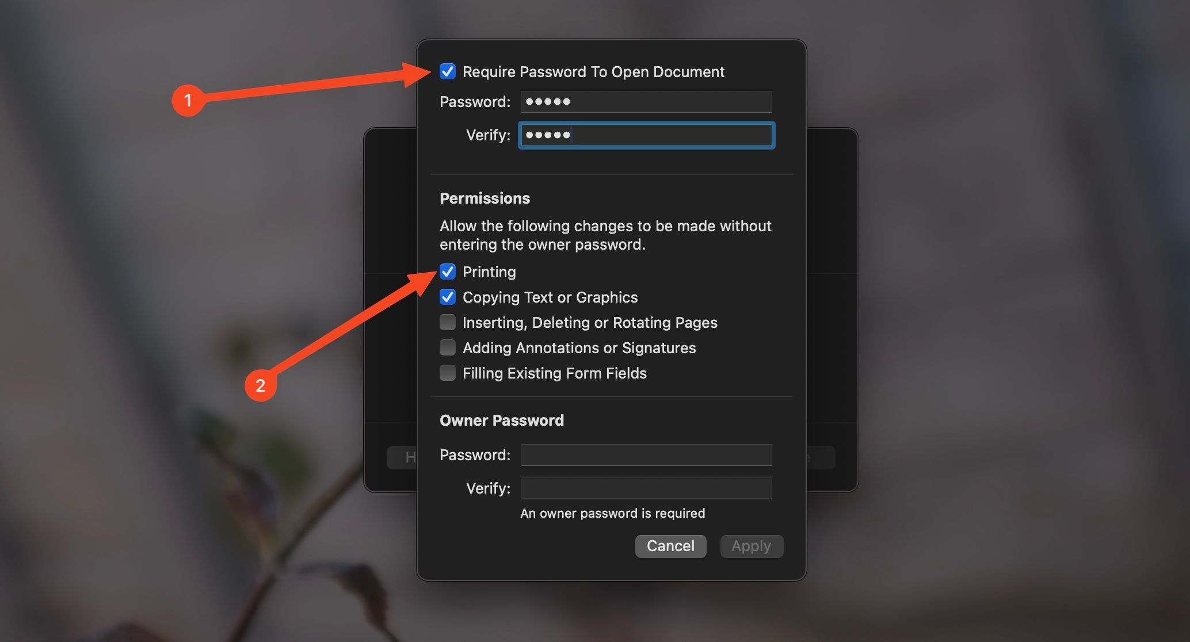Image resolution: width=1190 pixels, height=642 pixels.
Task: Click the document open password dots
Action: (548, 101)
